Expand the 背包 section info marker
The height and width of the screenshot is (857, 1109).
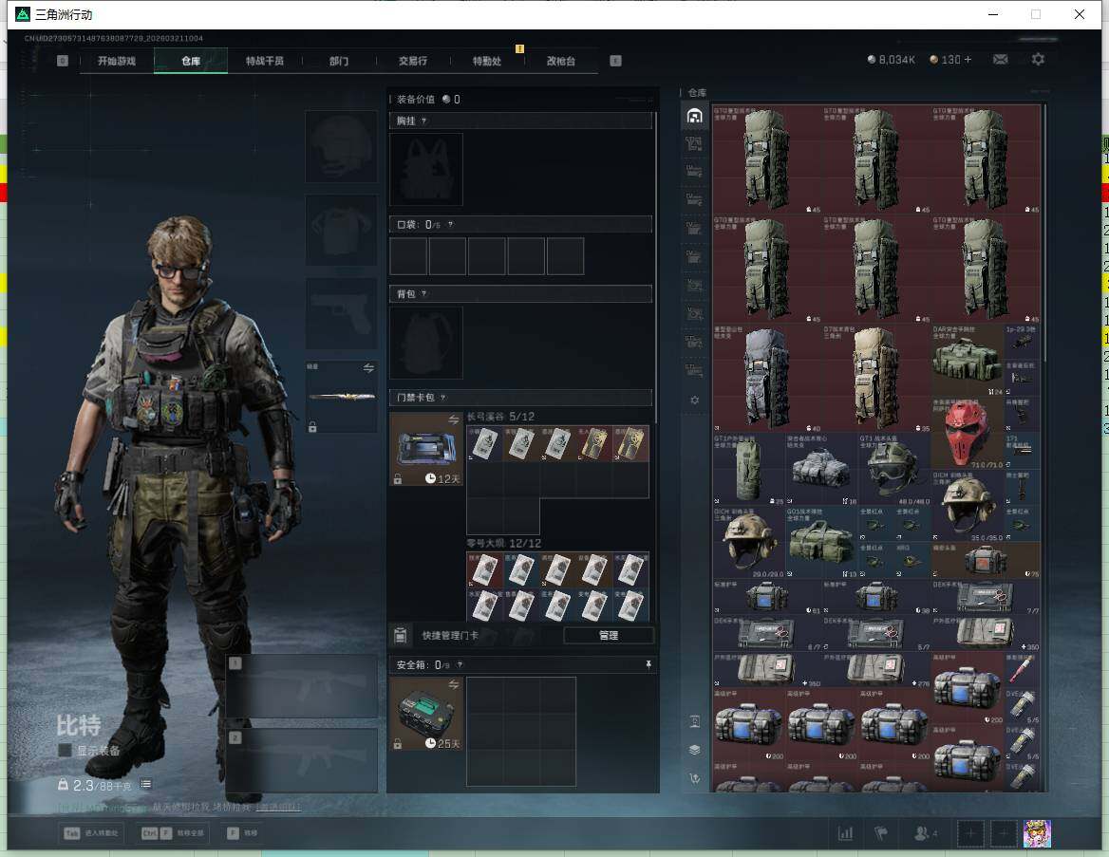point(423,294)
